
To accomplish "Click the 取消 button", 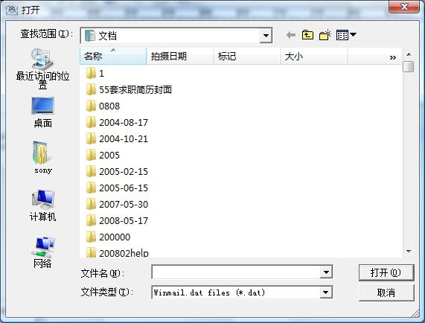I will 386,292.
